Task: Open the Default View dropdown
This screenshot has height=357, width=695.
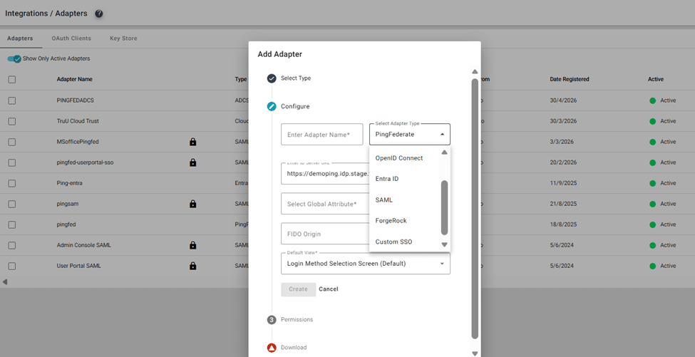Action: tap(366, 264)
